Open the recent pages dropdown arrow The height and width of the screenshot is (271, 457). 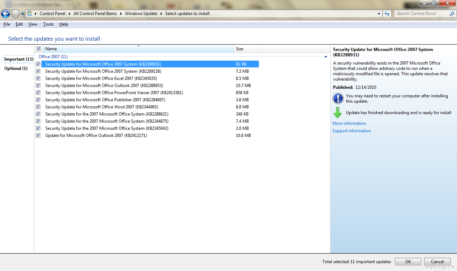pyautogui.click(x=23, y=14)
